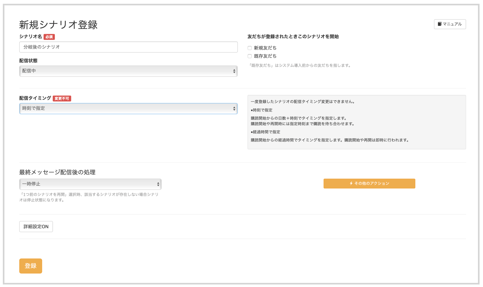Screen dimensions: 483x287
Task: Click the 詳細設定ON button
Action: pos(36,226)
